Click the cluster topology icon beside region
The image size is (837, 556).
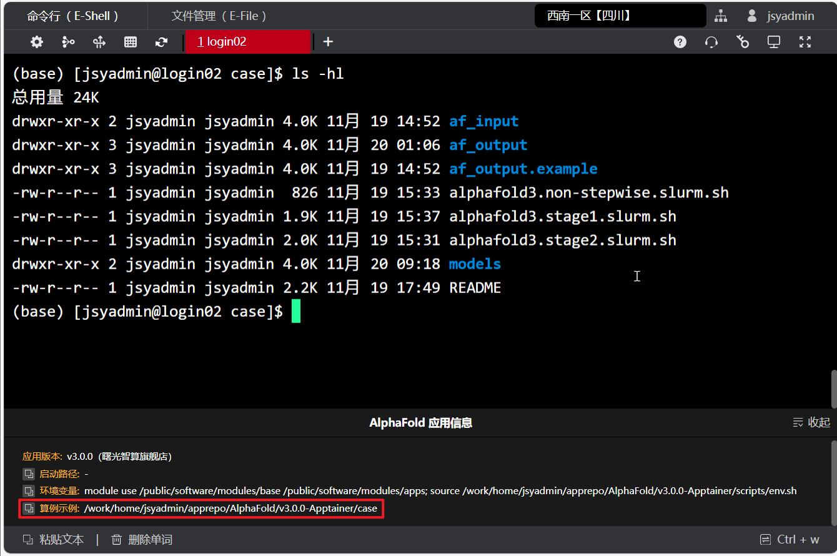(721, 16)
